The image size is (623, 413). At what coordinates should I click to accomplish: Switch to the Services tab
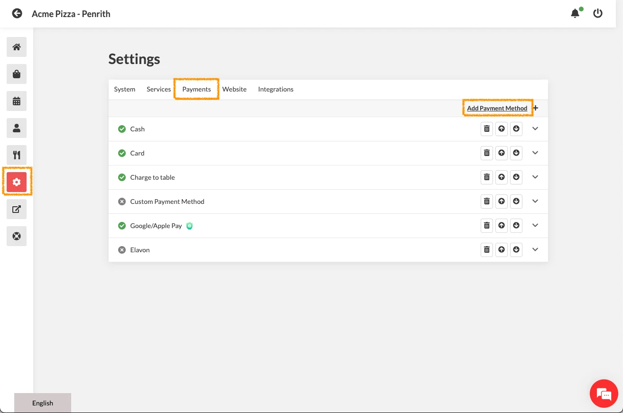(158, 89)
